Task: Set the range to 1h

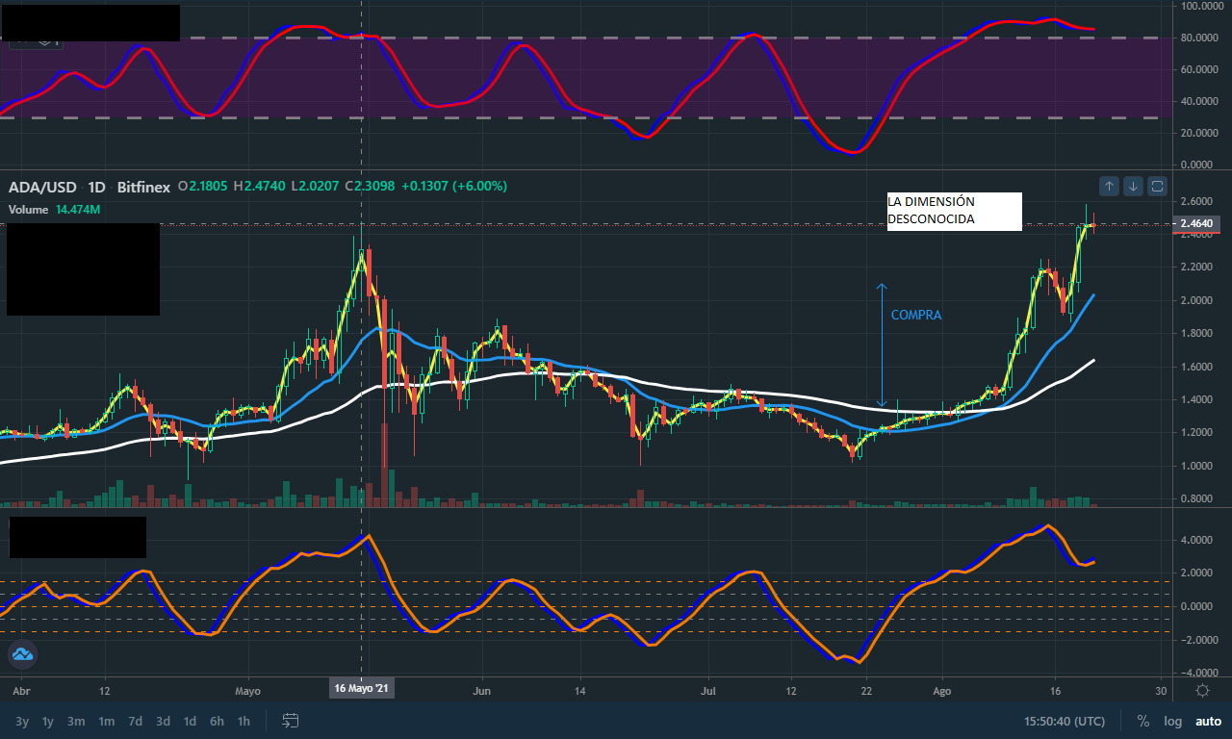Action: pyautogui.click(x=244, y=721)
